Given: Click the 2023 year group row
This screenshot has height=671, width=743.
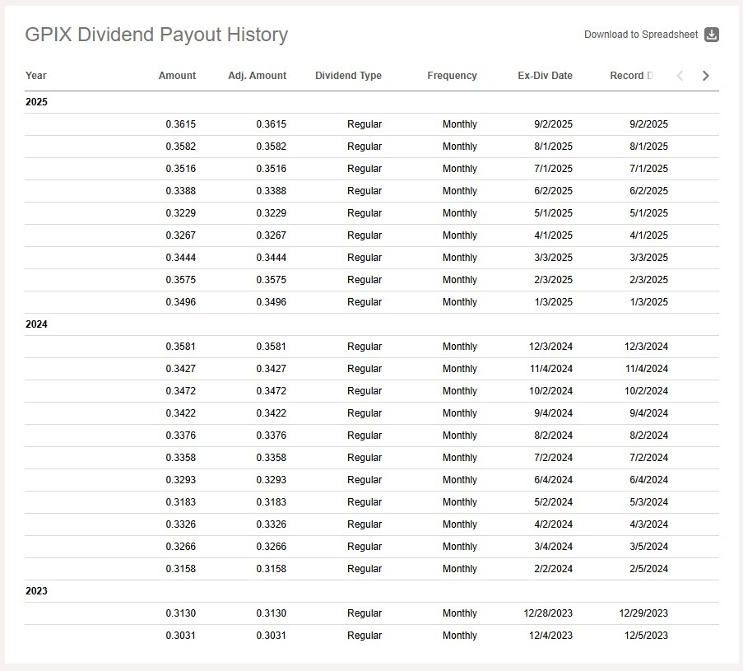Looking at the screenshot, I should click(x=372, y=591).
